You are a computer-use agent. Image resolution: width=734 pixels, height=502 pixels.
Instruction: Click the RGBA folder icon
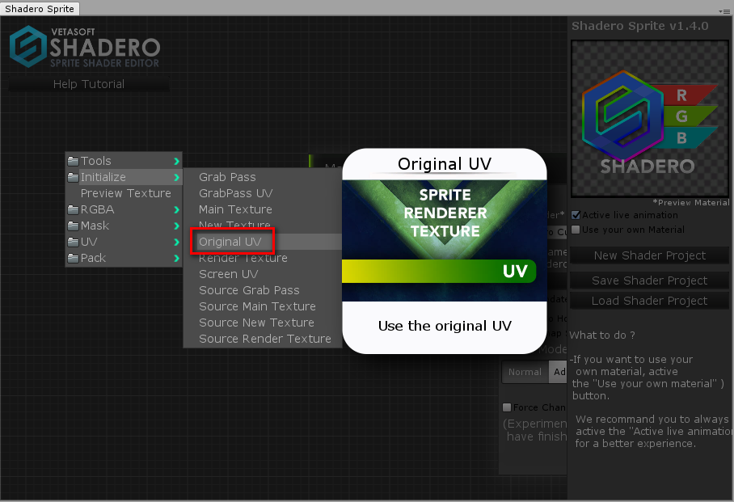73,210
